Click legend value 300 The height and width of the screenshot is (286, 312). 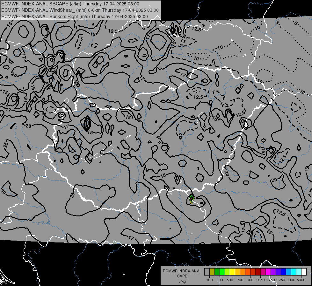220,280
